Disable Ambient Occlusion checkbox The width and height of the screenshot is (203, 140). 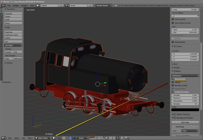[x=173, y=92]
